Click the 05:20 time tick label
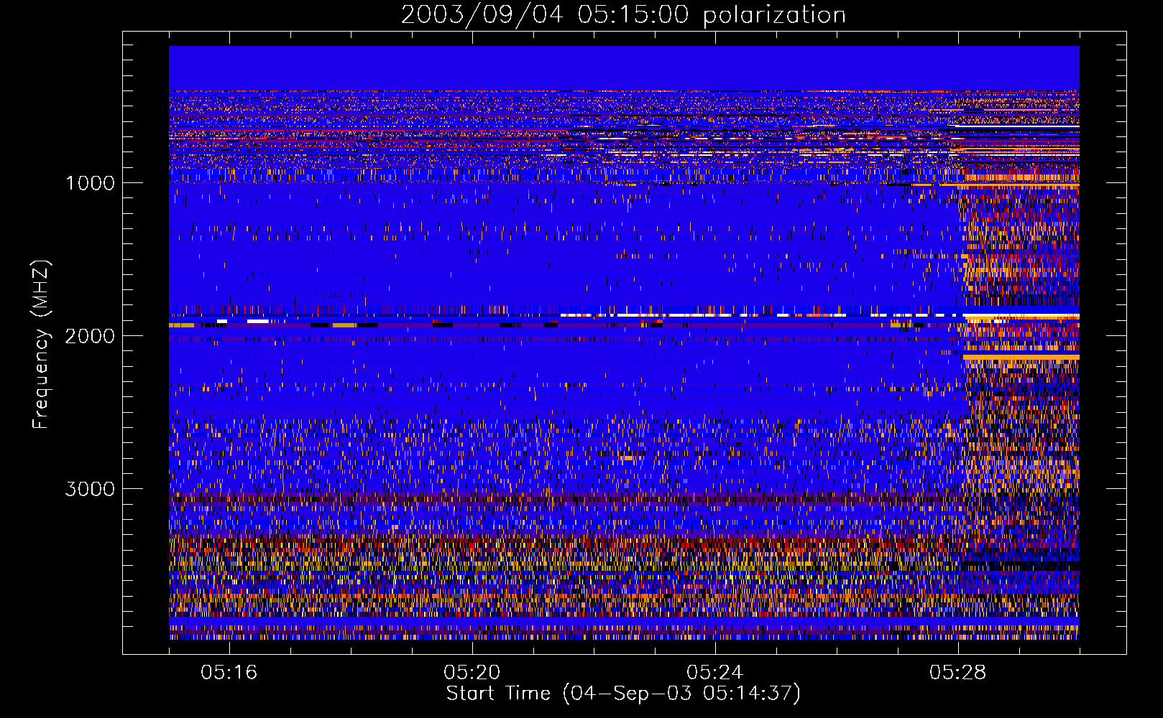This screenshot has width=1163, height=718. pyautogui.click(x=472, y=672)
